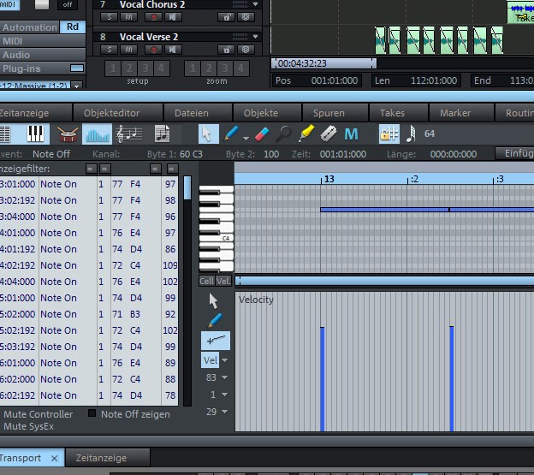
Task: Arm record on Vocal Verse 2 track
Action: 155,51
